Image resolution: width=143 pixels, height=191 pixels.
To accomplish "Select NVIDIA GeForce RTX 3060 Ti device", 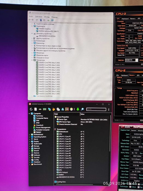I will click(49, 31).
